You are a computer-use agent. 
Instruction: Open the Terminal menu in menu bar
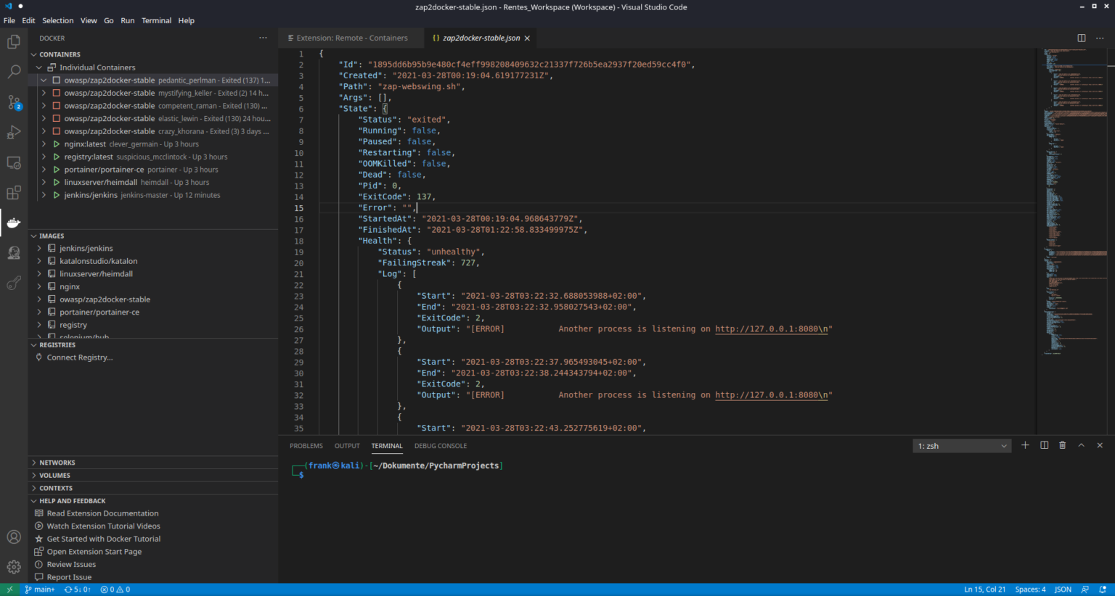click(x=156, y=20)
